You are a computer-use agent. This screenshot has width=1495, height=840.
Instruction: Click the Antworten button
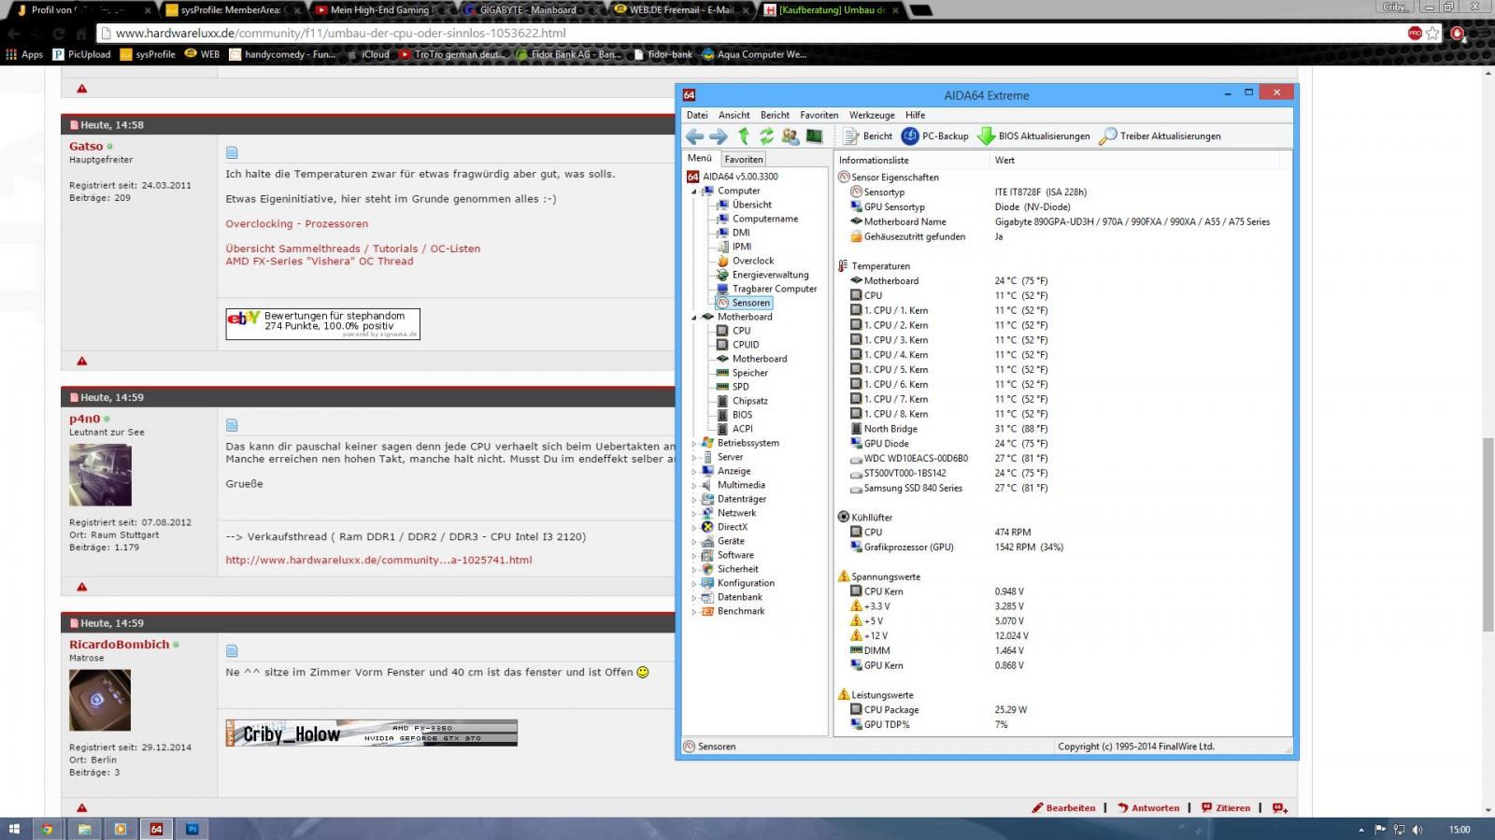1148,808
